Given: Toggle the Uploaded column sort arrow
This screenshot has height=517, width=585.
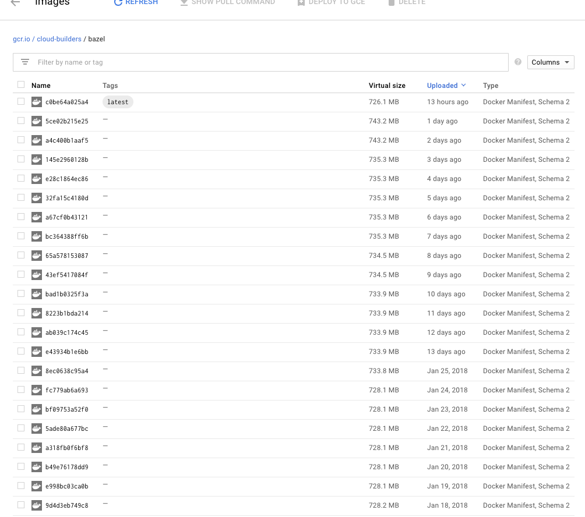Looking at the screenshot, I should (x=463, y=85).
